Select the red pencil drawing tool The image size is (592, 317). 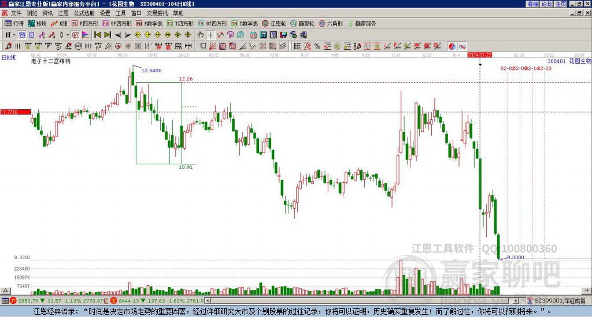pos(8,46)
